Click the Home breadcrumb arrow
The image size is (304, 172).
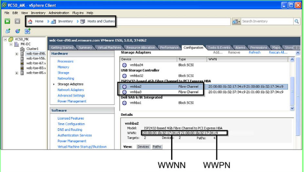(48, 22)
